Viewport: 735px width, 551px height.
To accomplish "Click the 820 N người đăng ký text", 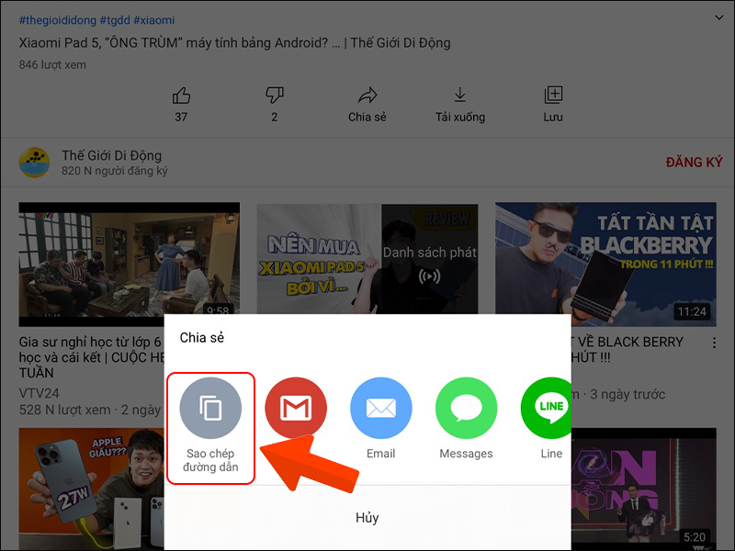I will coord(114,171).
